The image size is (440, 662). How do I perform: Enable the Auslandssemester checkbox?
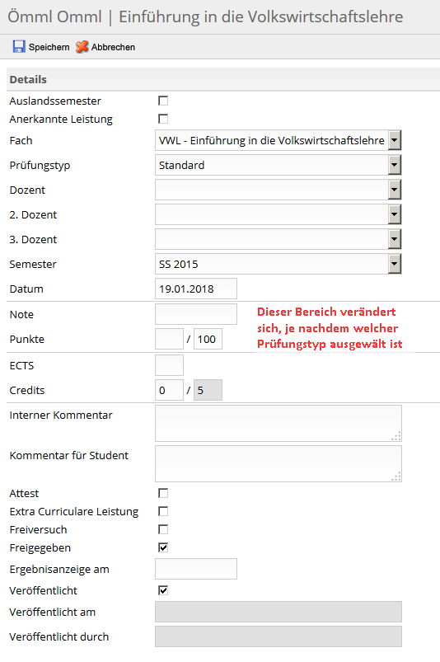(x=163, y=101)
